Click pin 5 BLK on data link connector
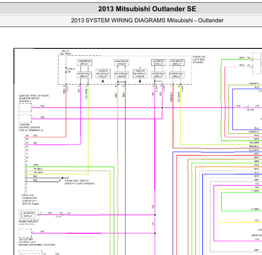 point(31,176)
